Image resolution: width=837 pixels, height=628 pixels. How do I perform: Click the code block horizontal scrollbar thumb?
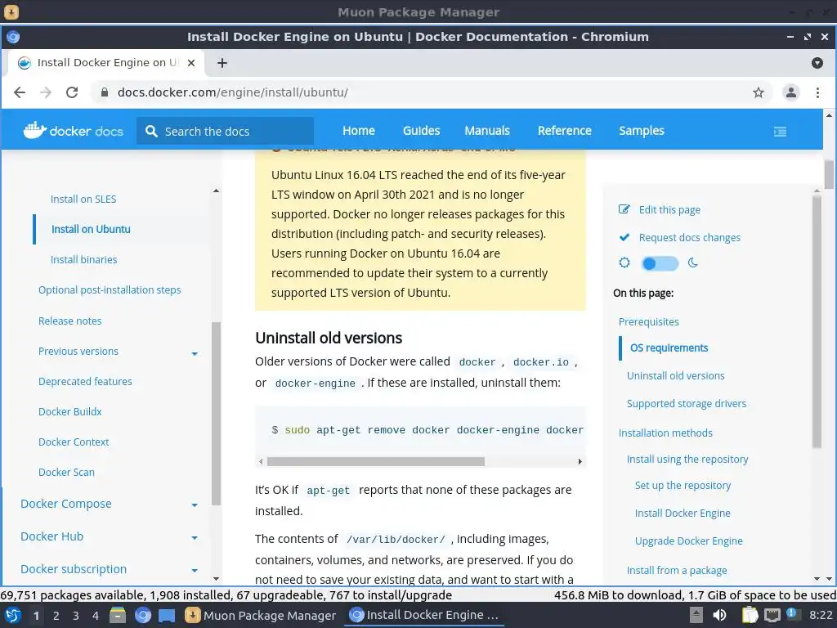point(376,461)
